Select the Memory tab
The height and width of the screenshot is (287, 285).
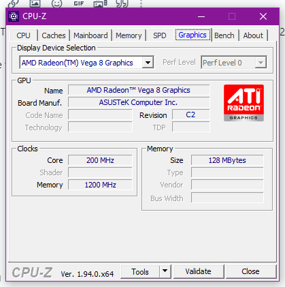(x=129, y=35)
